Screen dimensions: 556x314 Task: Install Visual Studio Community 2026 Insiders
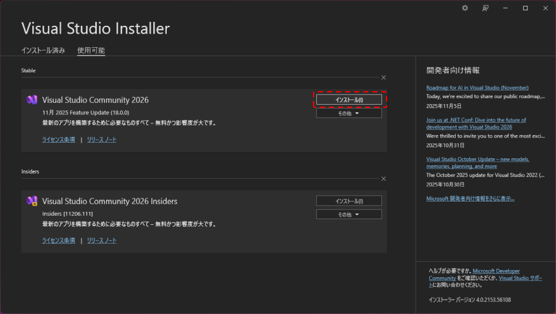[348, 201]
